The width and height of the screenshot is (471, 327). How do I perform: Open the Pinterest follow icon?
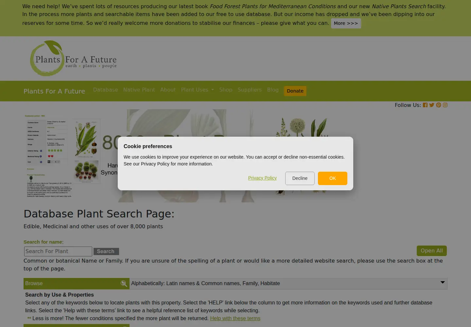click(x=439, y=105)
